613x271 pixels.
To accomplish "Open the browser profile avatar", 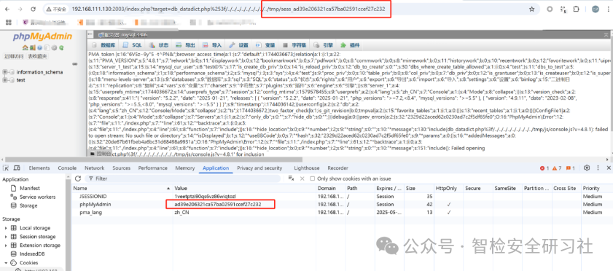I will click(x=596, y=9).
